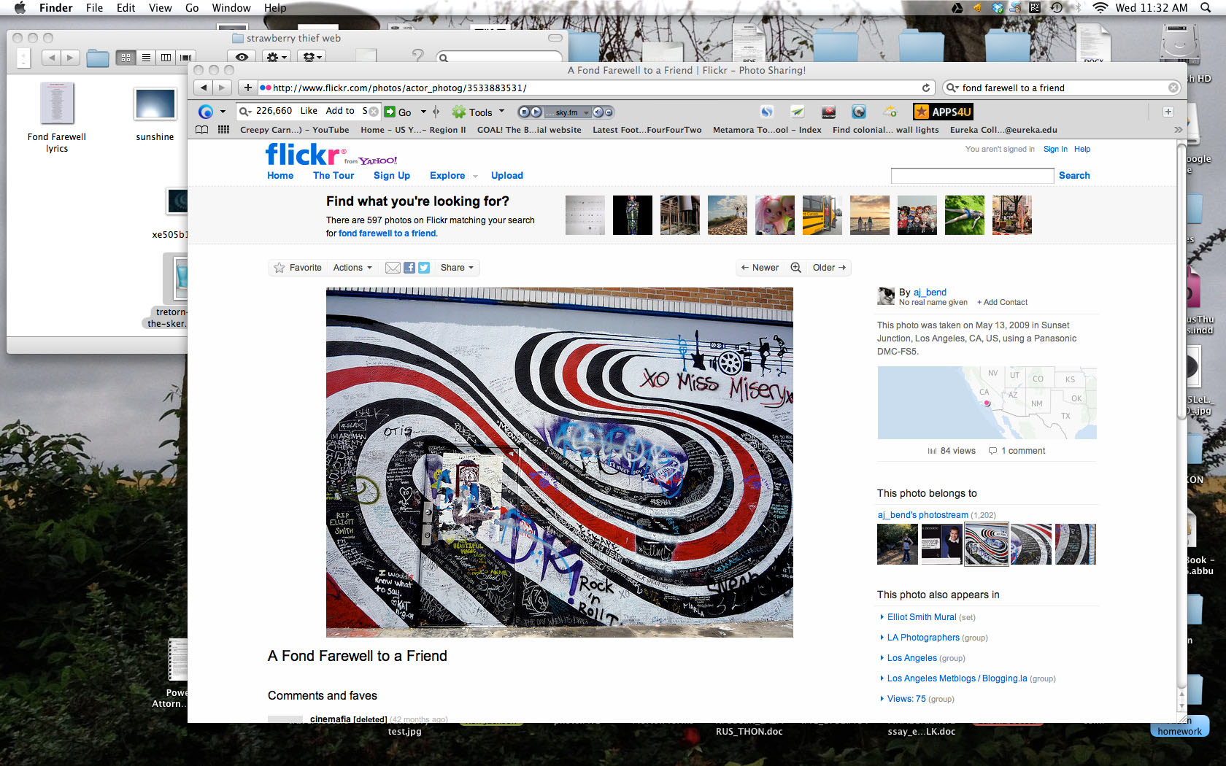Click the Sign In link
This screenshot has height=766, width=1226.
tap(1055, 149)
